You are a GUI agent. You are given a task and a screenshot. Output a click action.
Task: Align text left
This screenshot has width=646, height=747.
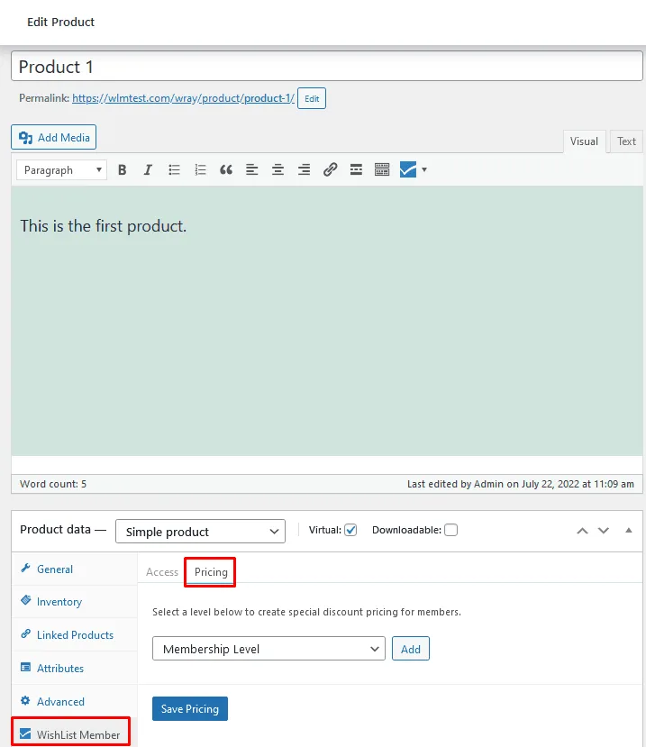coord(252,169)
